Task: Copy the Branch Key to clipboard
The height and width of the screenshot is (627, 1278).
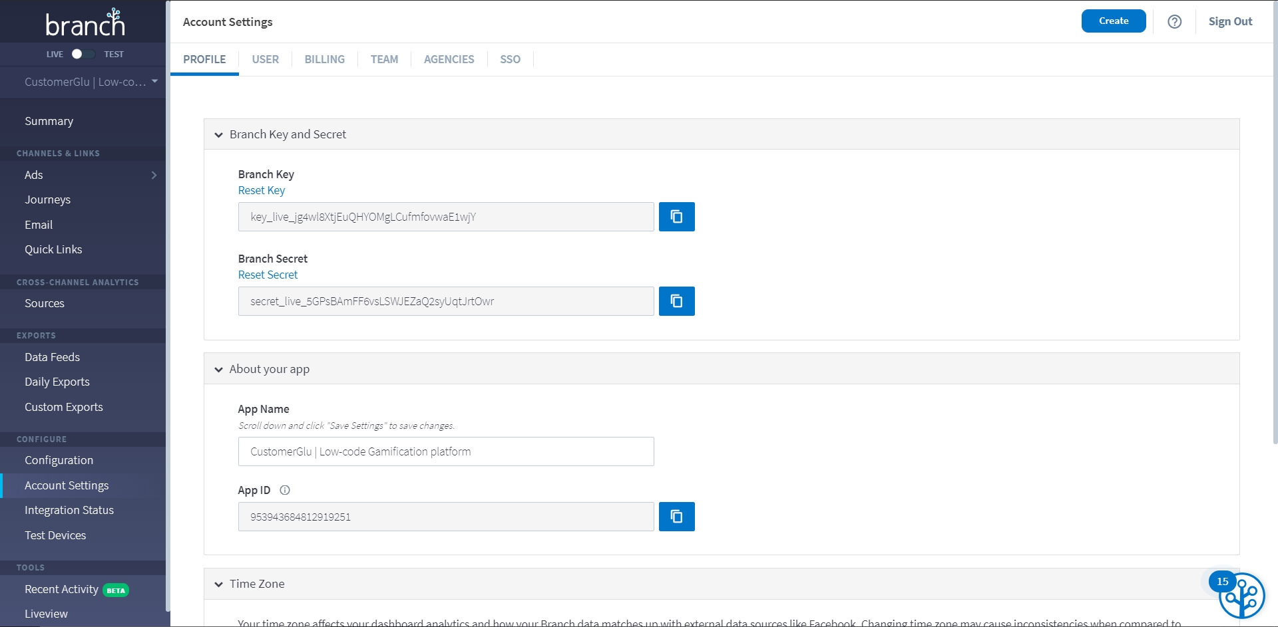Action: click(x=676, y=217)
